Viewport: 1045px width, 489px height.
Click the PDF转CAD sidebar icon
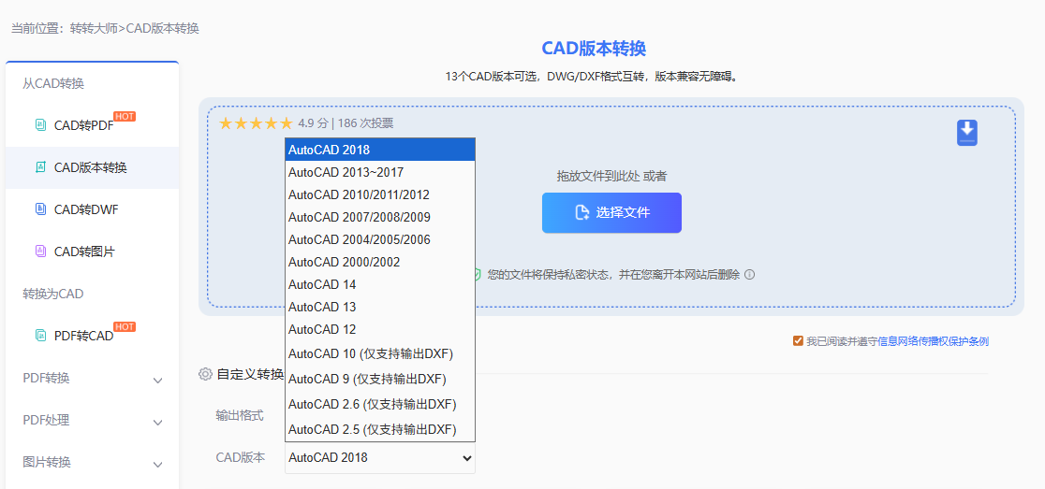tap(40, 336)
